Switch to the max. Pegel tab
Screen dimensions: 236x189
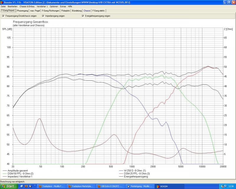tap(35, 11)
